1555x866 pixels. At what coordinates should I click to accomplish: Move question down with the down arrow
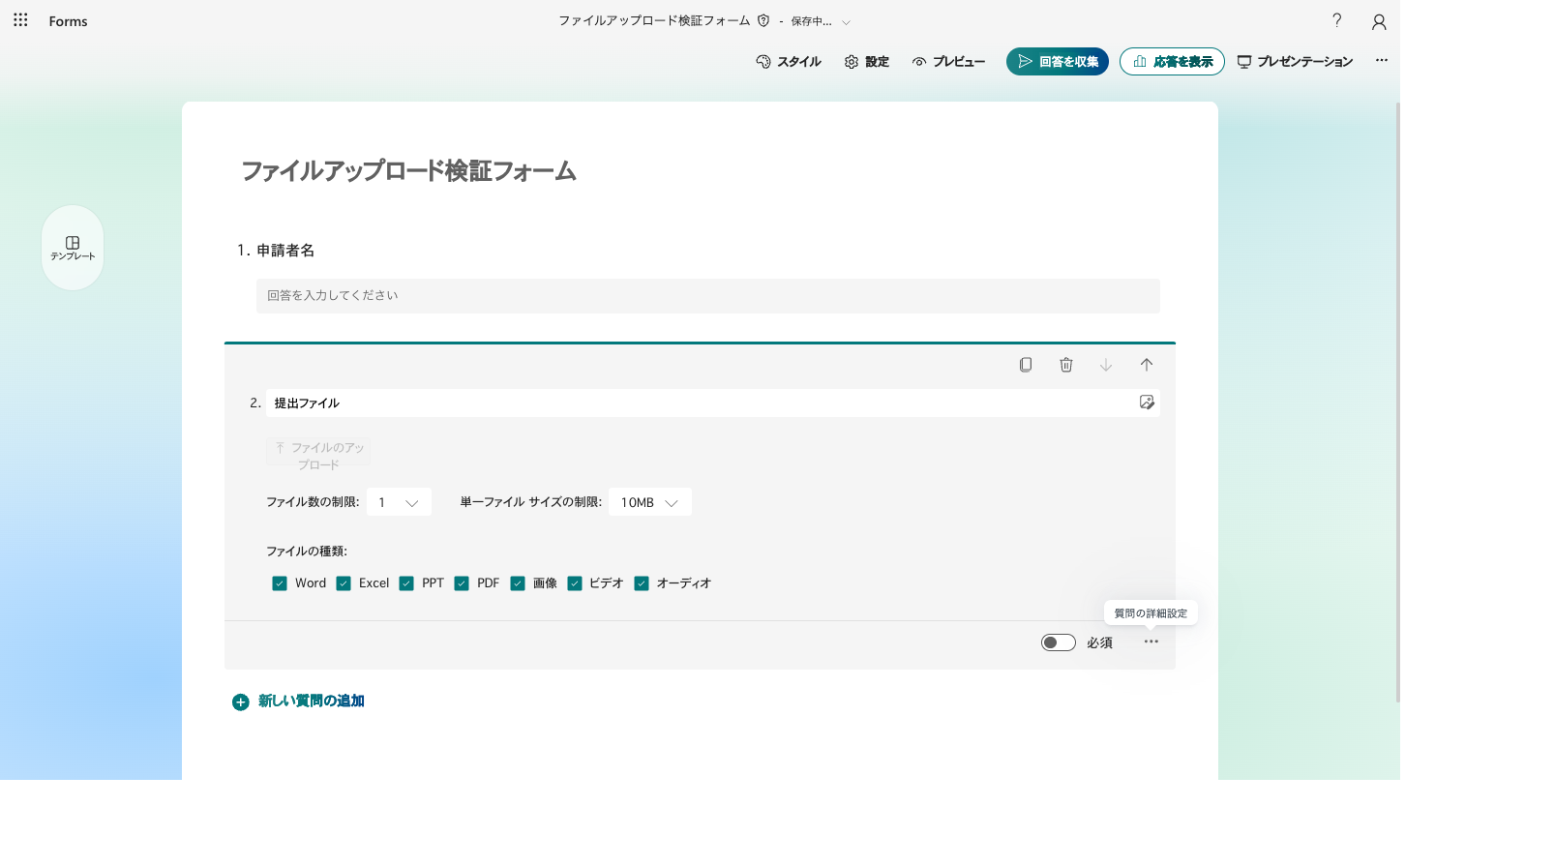[x=1106, y=365]
